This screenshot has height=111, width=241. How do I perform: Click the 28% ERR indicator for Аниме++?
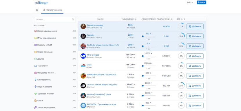coord(181,36)
